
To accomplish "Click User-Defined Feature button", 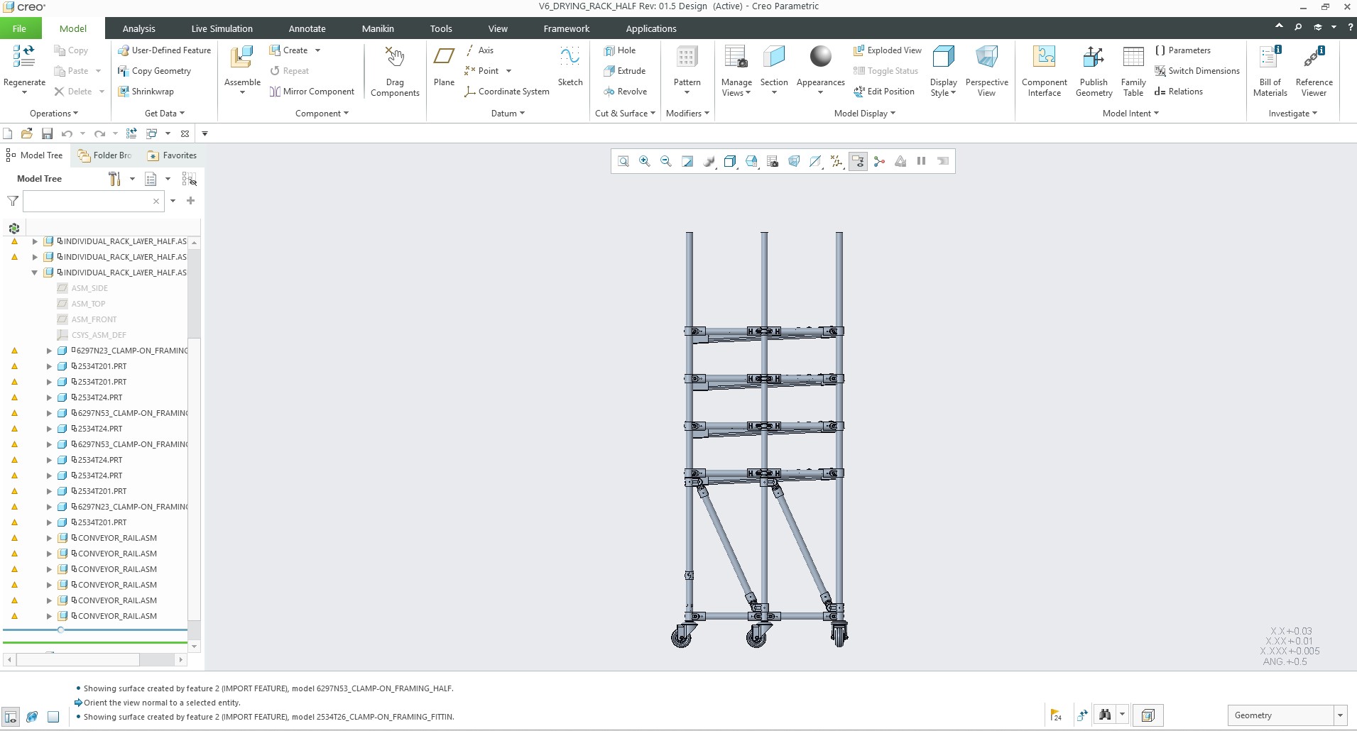I will point(164,50).
